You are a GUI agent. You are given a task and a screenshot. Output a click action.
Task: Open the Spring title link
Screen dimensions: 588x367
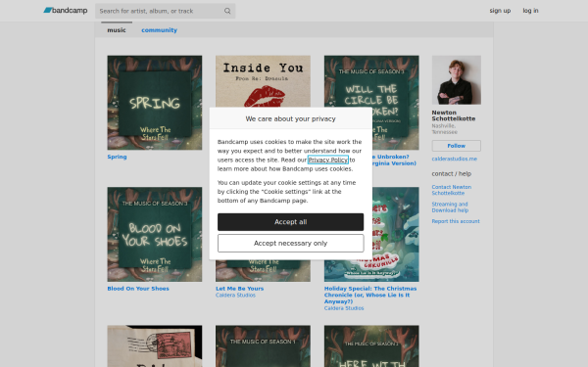pos(117,157)
